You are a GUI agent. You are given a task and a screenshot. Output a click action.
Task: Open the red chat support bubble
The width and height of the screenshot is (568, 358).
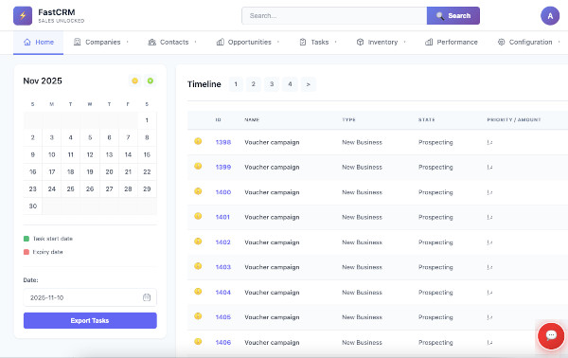coord(551,336)
